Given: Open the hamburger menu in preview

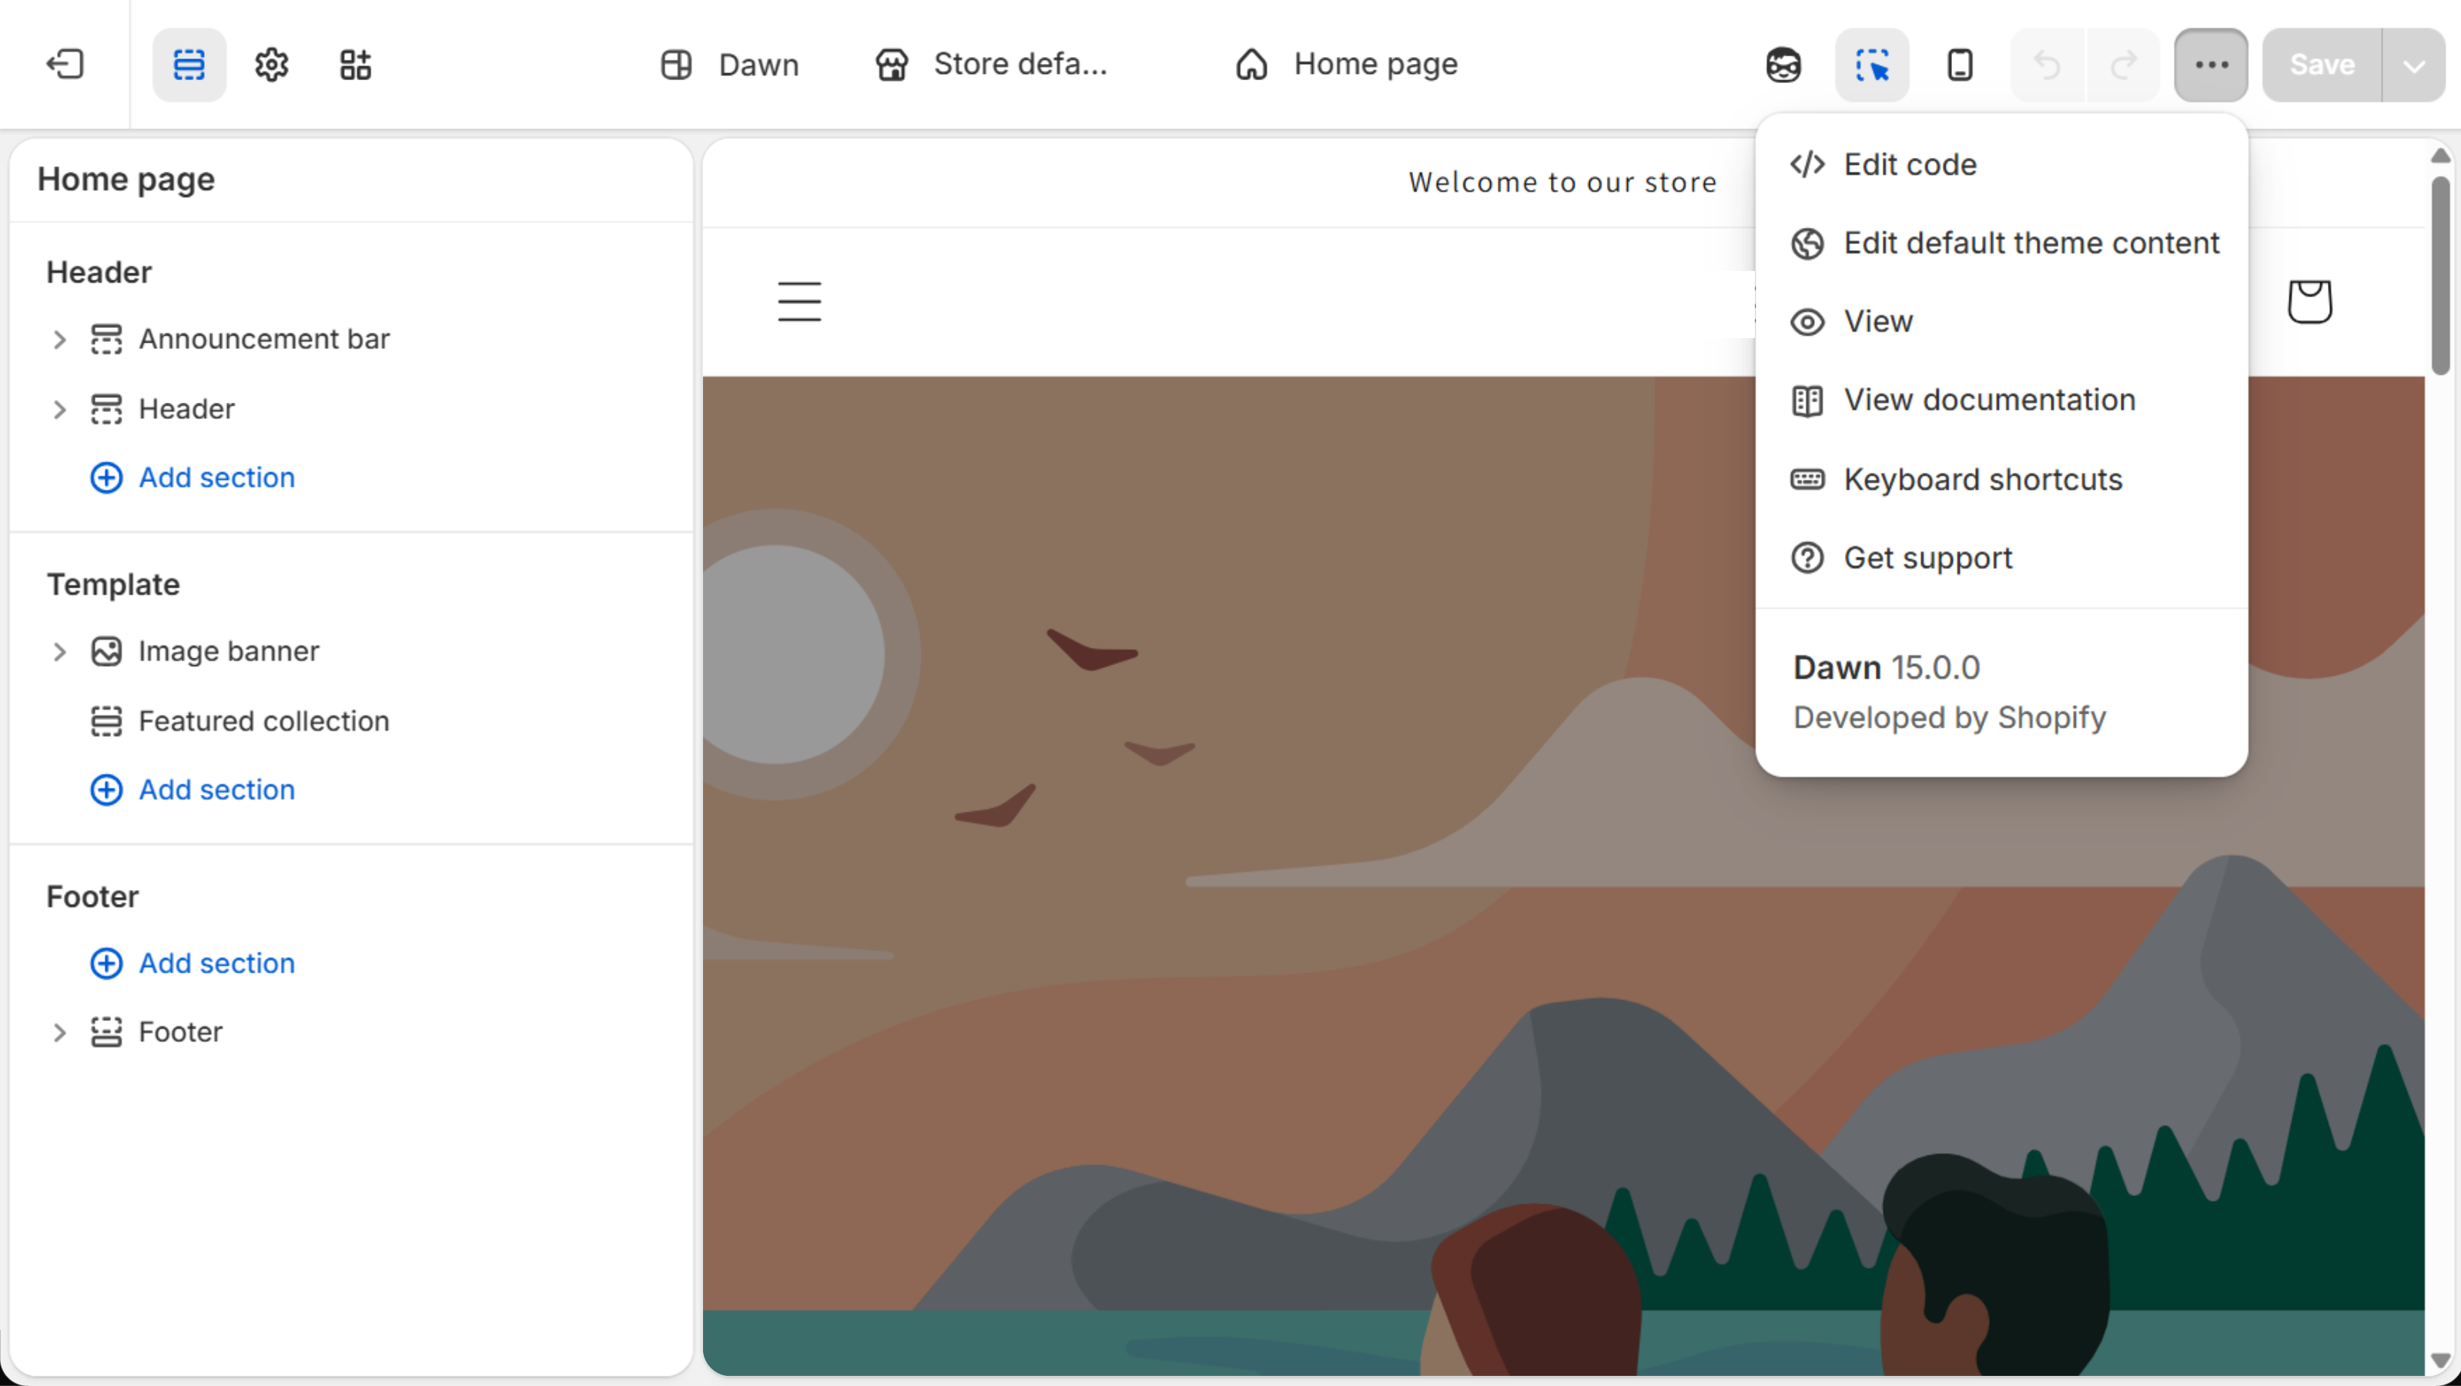Looking at the screenshot, I should 799,301.
